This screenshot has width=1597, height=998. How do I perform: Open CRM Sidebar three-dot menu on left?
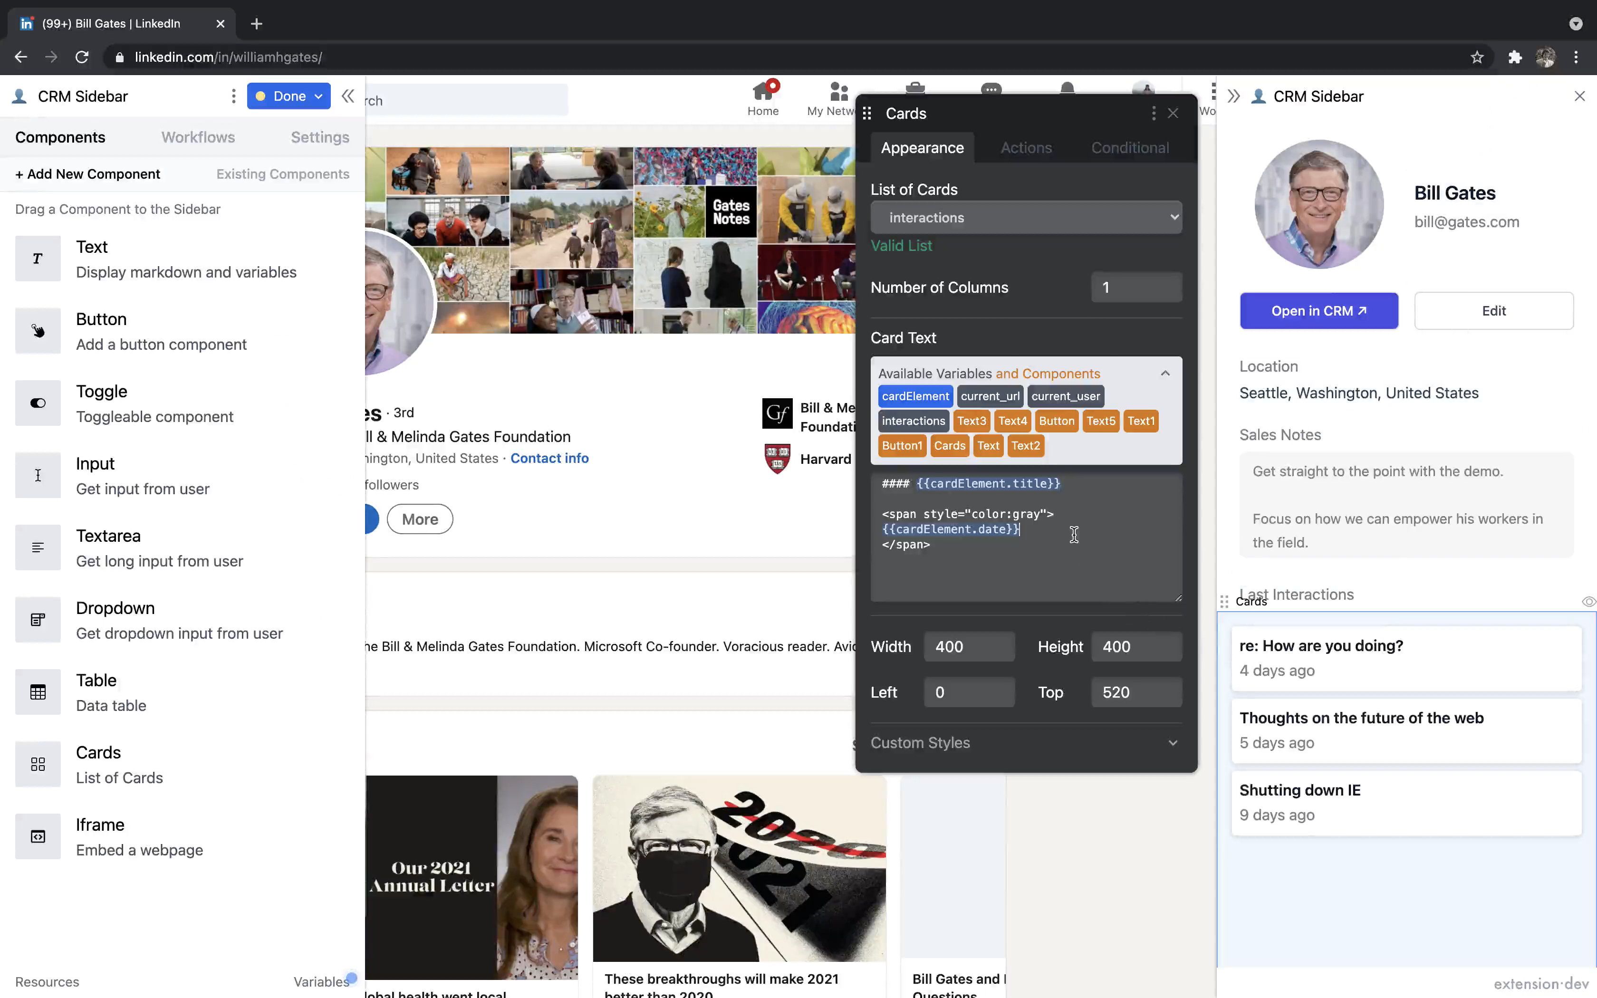(234, 96)
